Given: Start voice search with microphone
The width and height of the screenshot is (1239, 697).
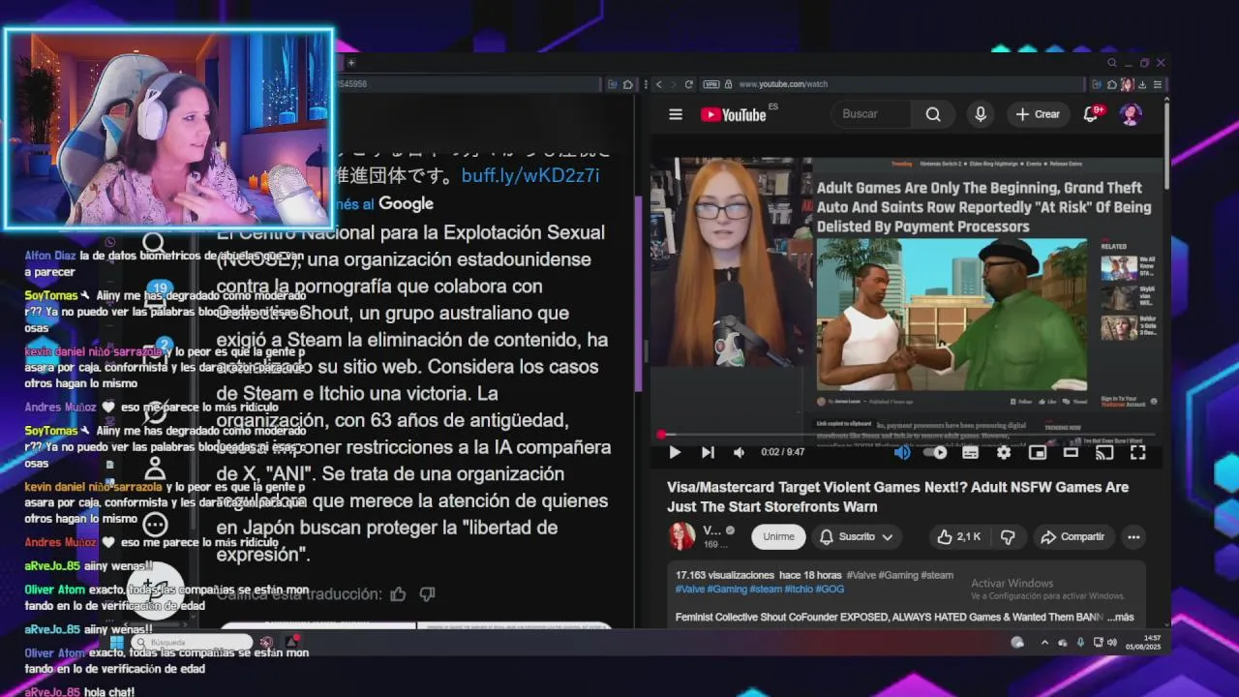Looking at the screenshot, I should [981, 114].
